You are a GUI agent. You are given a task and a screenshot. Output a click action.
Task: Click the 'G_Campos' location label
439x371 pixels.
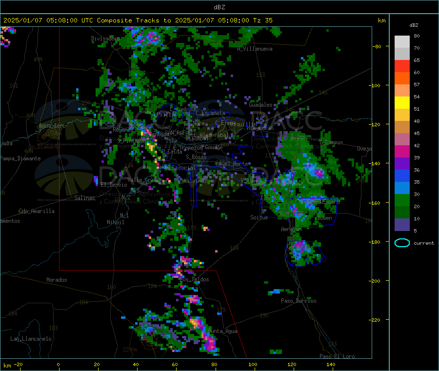[x=331, y=142]
